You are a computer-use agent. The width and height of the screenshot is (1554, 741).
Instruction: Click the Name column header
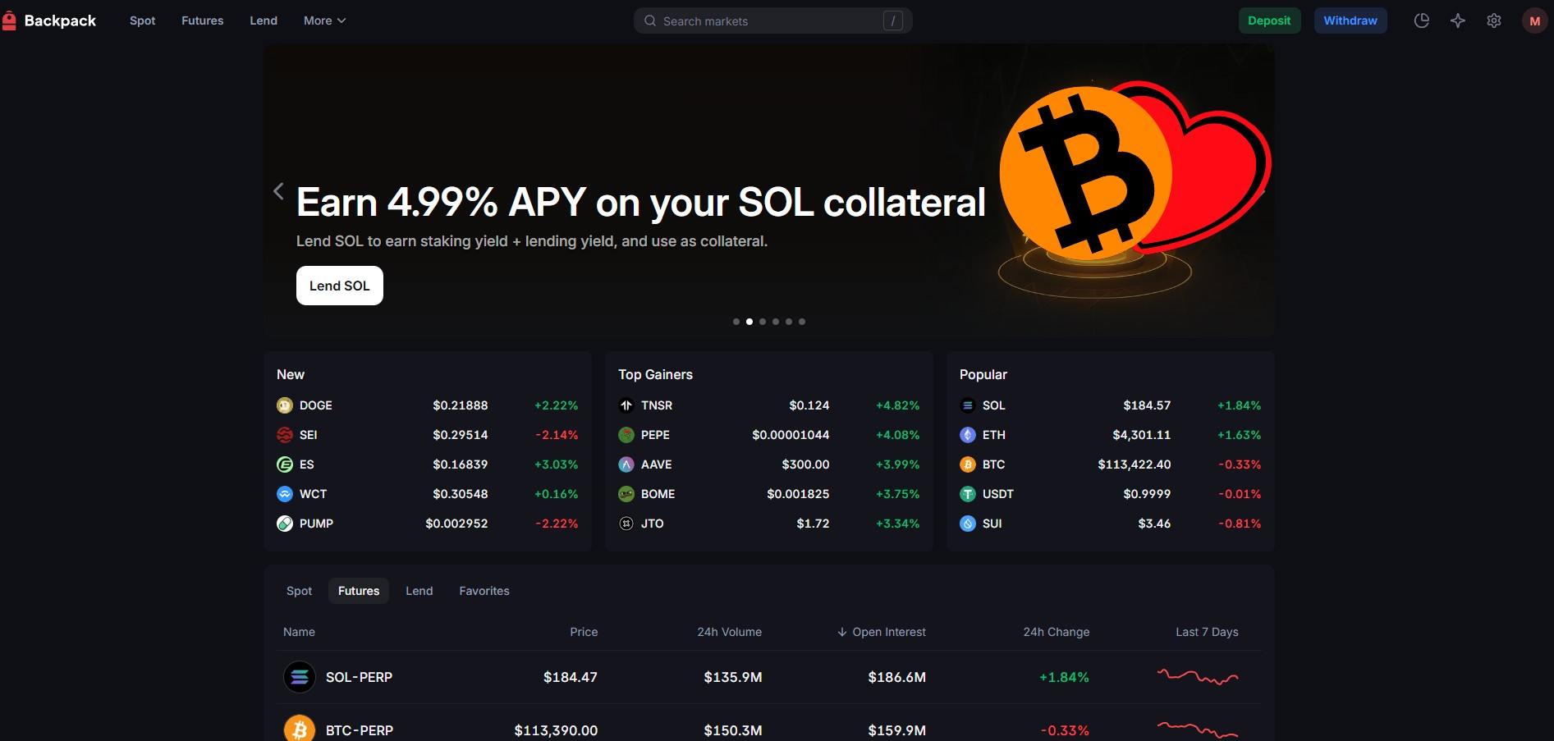tap(299, 632)
